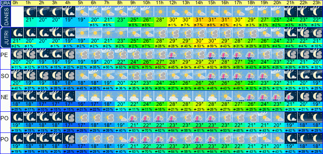Click the rain shower icon at 16h in NE row

tap(226, 96)
